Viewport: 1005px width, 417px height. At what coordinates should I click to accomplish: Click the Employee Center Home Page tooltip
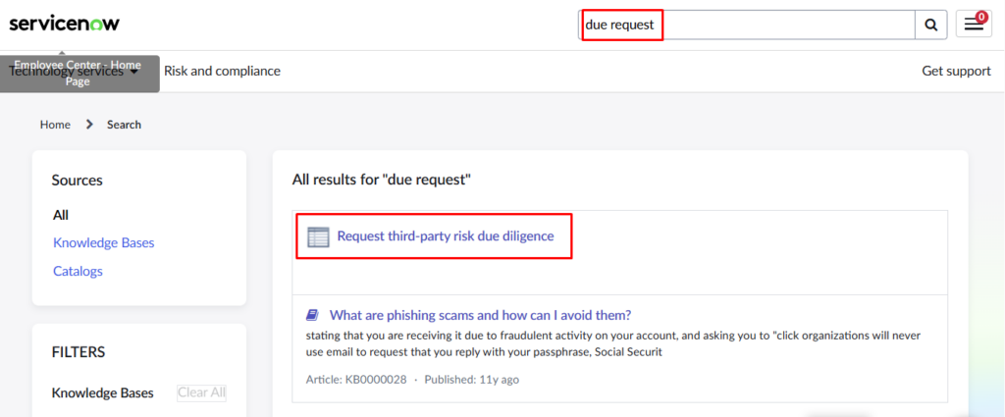point(79,73)
